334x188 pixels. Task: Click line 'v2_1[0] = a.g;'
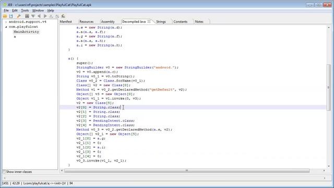91,138
